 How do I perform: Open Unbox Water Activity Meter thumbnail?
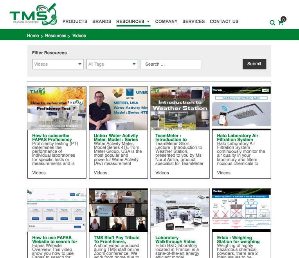[x=119, y=109]
